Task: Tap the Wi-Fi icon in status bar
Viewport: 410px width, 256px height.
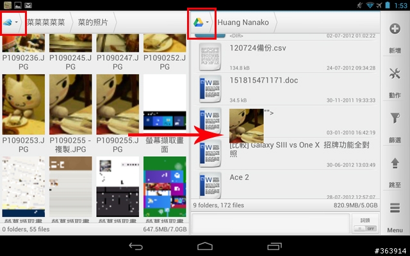Action: [x=370, y=5]
